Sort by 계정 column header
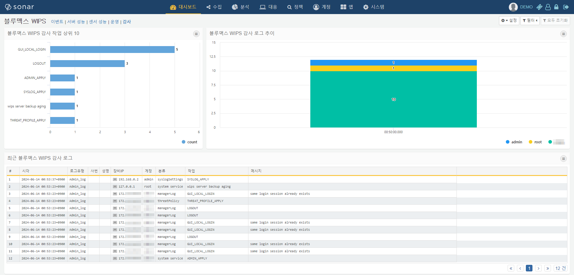Image resolution: width=574 pixels, height=275 pixels. (149, 171)
